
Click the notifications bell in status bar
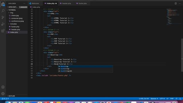point(180,99)
